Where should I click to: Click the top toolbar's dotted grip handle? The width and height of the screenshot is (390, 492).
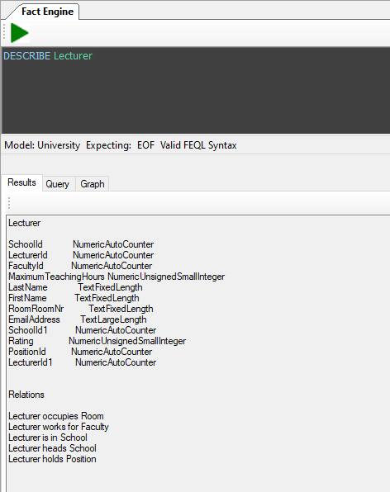click(4, 33)
